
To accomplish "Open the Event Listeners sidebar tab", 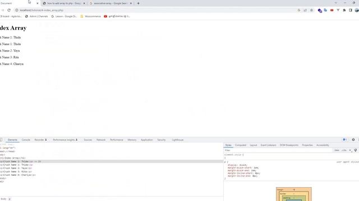I will 268,145.
